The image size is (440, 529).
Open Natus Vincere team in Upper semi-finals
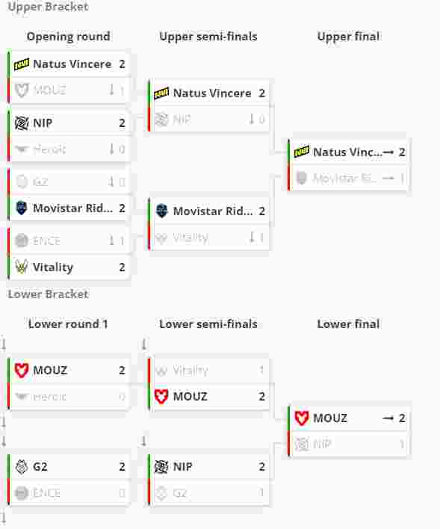click(x=212, y=93)
